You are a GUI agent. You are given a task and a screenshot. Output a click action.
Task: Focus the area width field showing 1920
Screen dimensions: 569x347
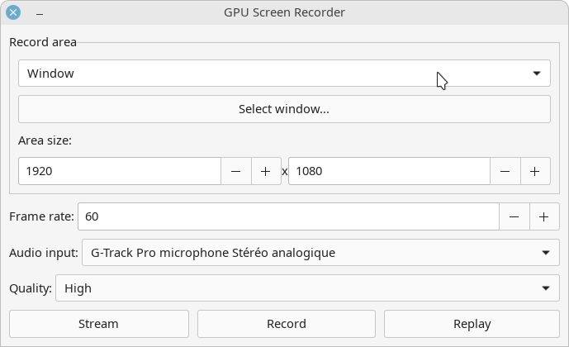pos(120,171)
